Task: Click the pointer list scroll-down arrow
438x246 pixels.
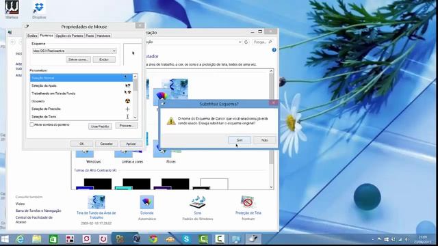Action: [x=136, y=118]
